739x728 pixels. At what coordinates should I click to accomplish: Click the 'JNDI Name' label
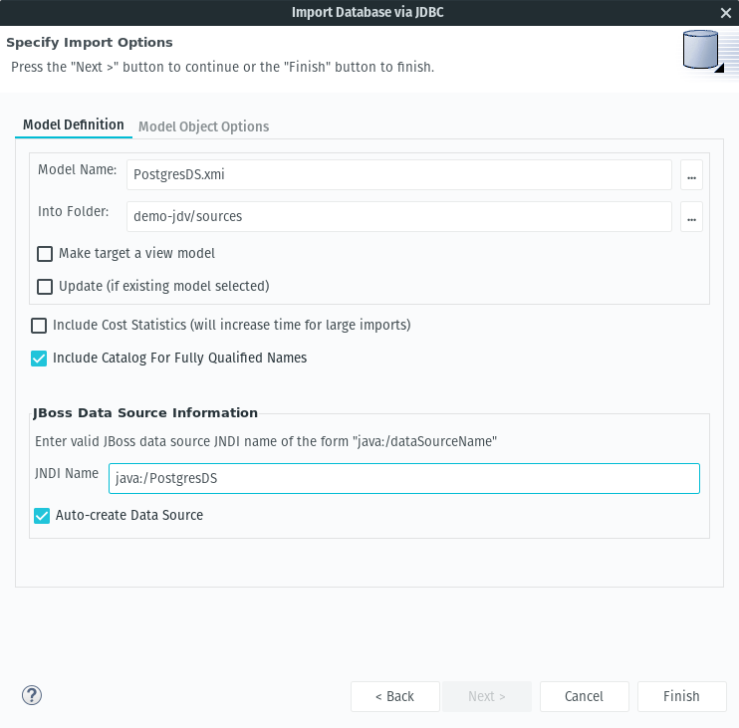[67, 473]
